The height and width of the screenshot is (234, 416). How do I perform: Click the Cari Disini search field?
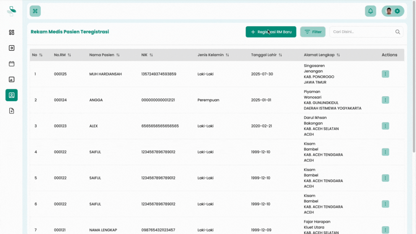click(362, 32)
